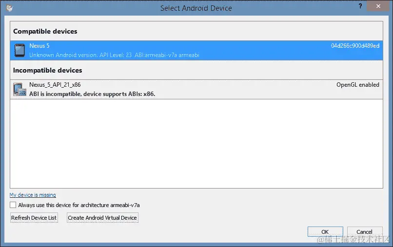Enable Always use this device checkbox
Image resolution: width=393 pixels, height=247 pixels.
pyautogui.click(x=13, y=205)
